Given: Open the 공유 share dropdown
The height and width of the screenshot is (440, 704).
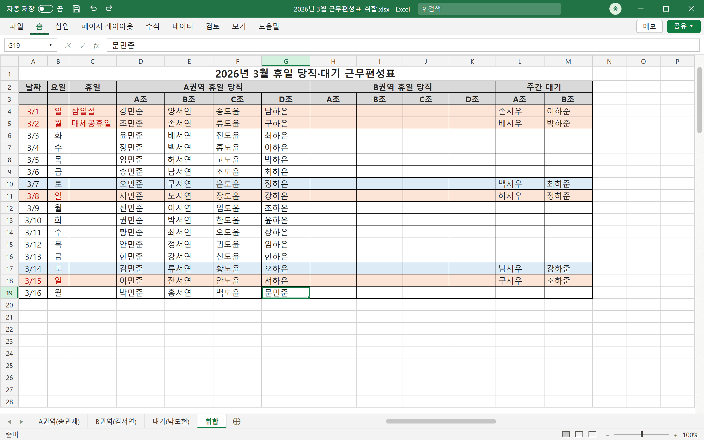Looking at the screenshot, I should click(x=683, y=26).
